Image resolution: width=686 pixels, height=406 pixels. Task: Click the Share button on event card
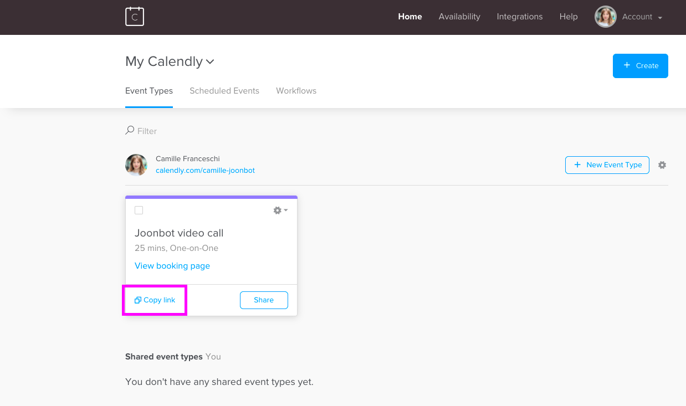click(x=264, y=300)
